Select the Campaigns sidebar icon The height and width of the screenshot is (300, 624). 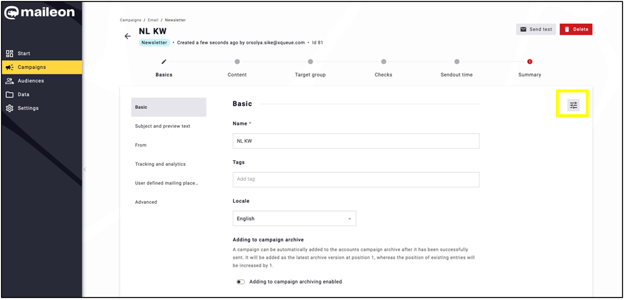(x=8, y=67)
